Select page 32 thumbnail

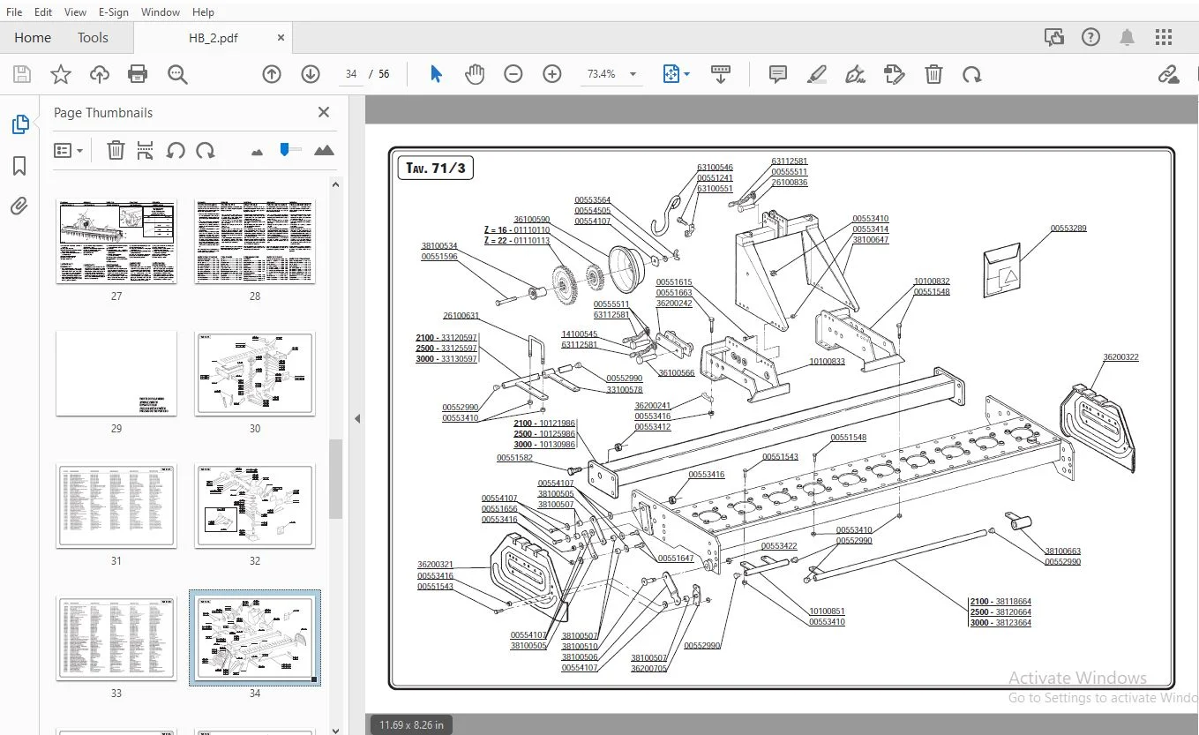pos(255,506)
